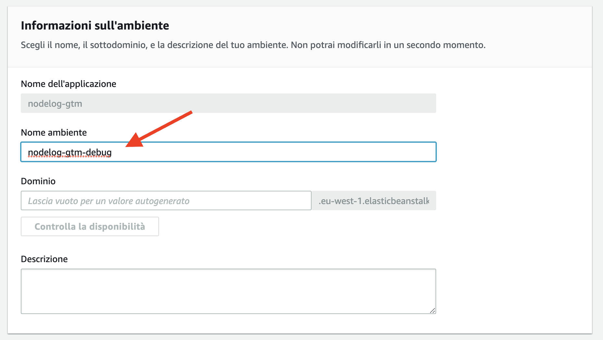
Task: Click the Nome ambiente field label
Action: click(x=54, y=132)
